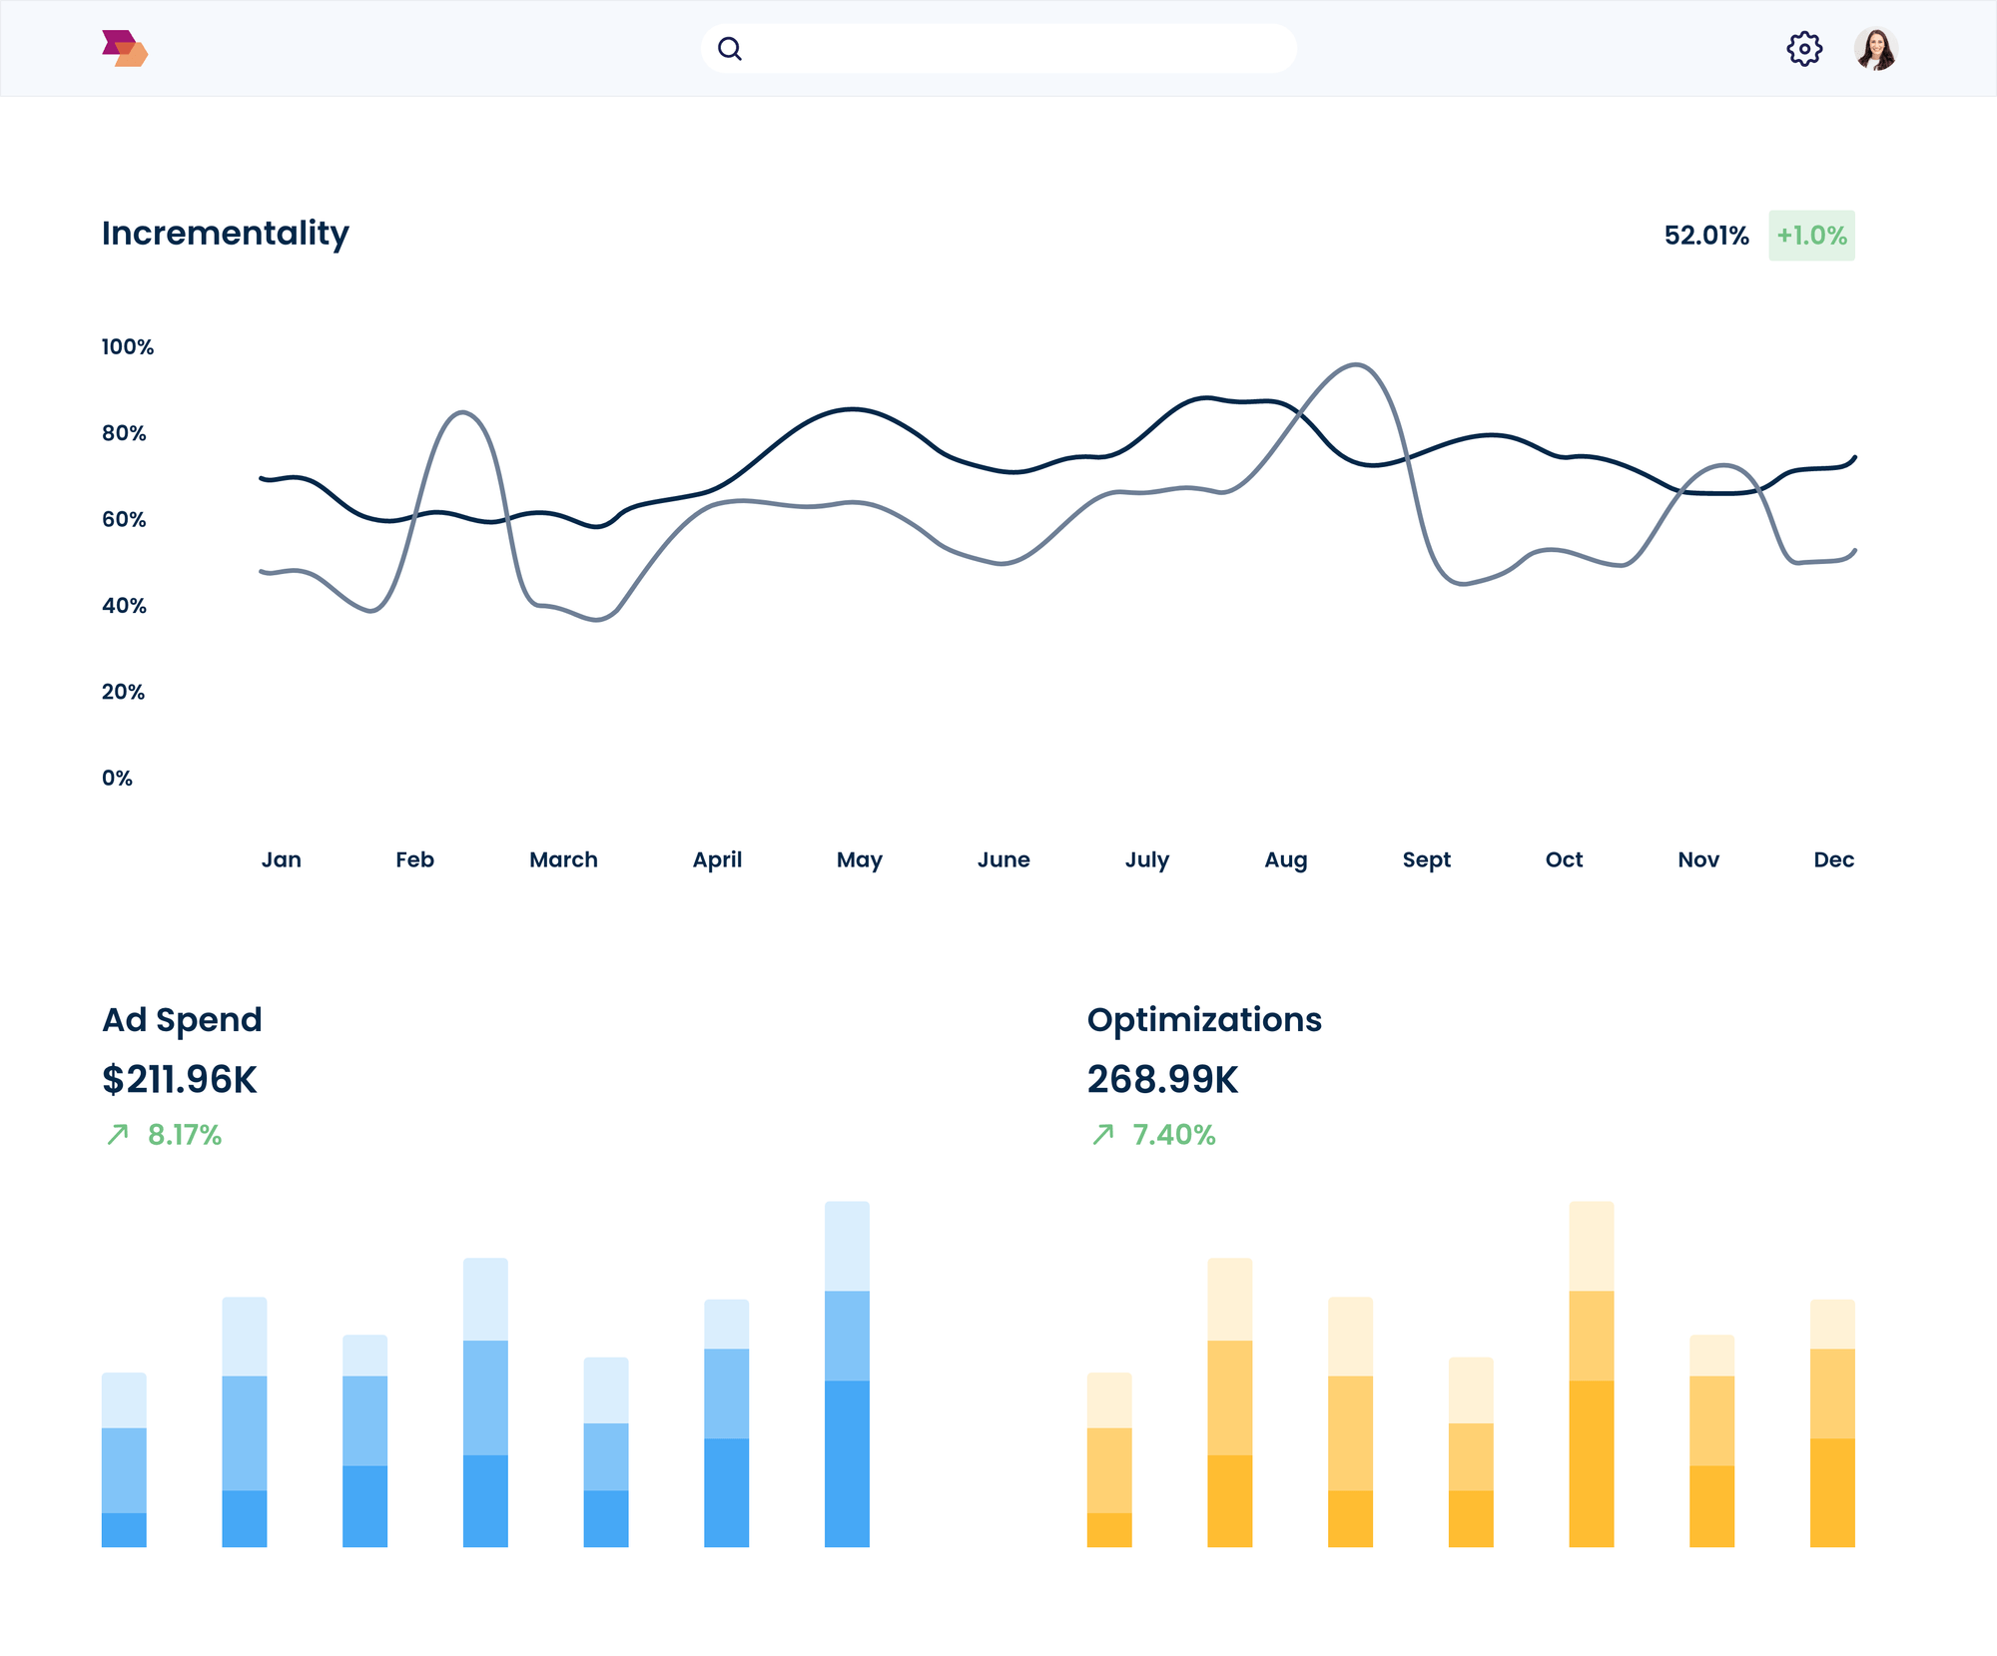Click the 40% y-axis label
The height and width of the screenshot is (1656, 1997).
click(x=124, y=606)
